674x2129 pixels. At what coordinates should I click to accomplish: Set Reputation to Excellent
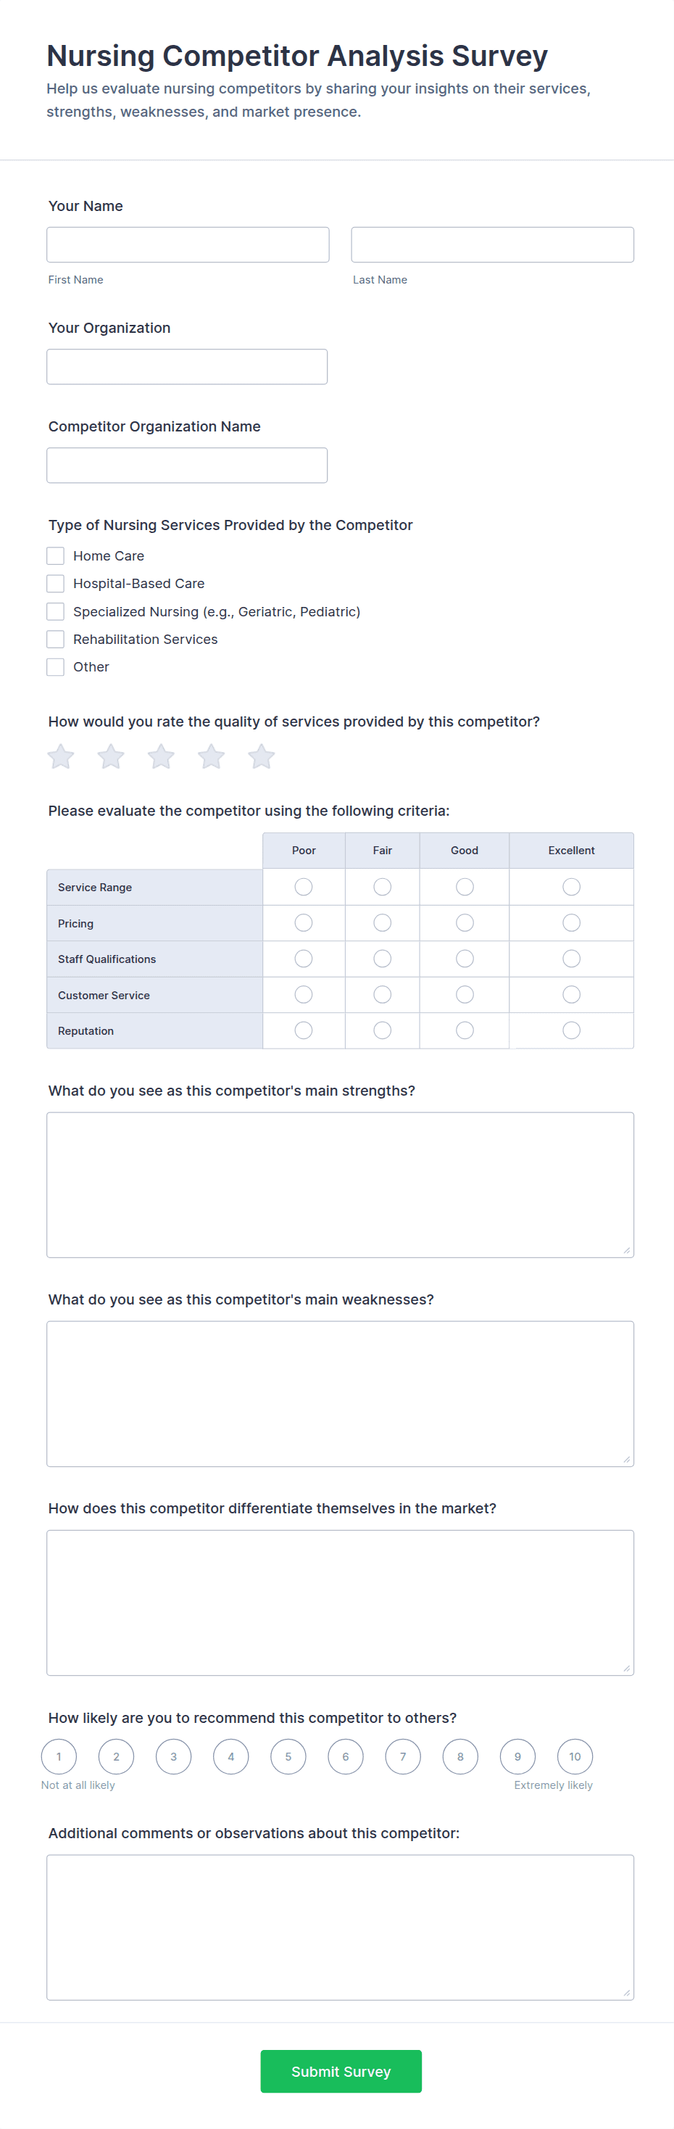(571, 1030)
